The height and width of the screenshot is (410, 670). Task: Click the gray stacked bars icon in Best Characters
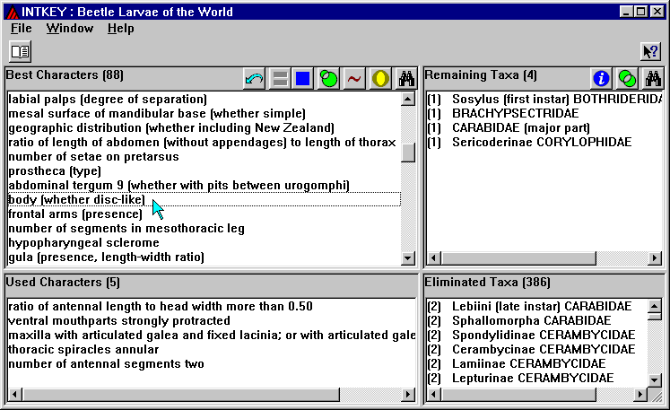280,79
